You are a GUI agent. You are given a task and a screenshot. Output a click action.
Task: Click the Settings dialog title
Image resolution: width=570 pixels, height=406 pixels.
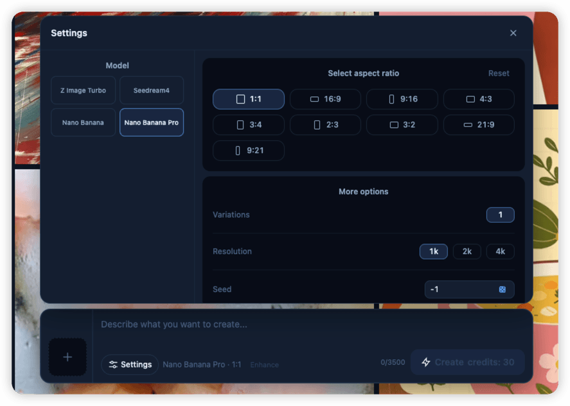69,33
